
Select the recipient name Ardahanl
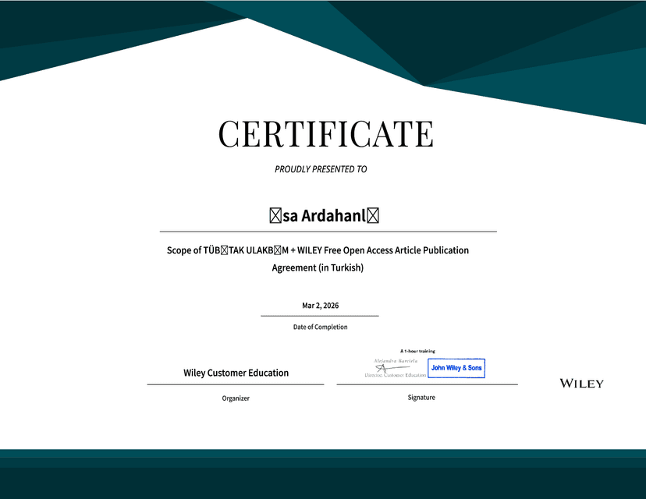click(x=334, y=216)
